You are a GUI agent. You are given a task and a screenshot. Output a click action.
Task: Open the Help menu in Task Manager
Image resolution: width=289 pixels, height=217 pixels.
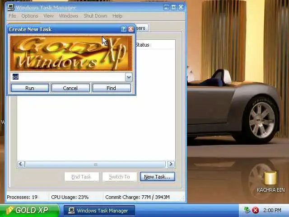coord(117,16)
